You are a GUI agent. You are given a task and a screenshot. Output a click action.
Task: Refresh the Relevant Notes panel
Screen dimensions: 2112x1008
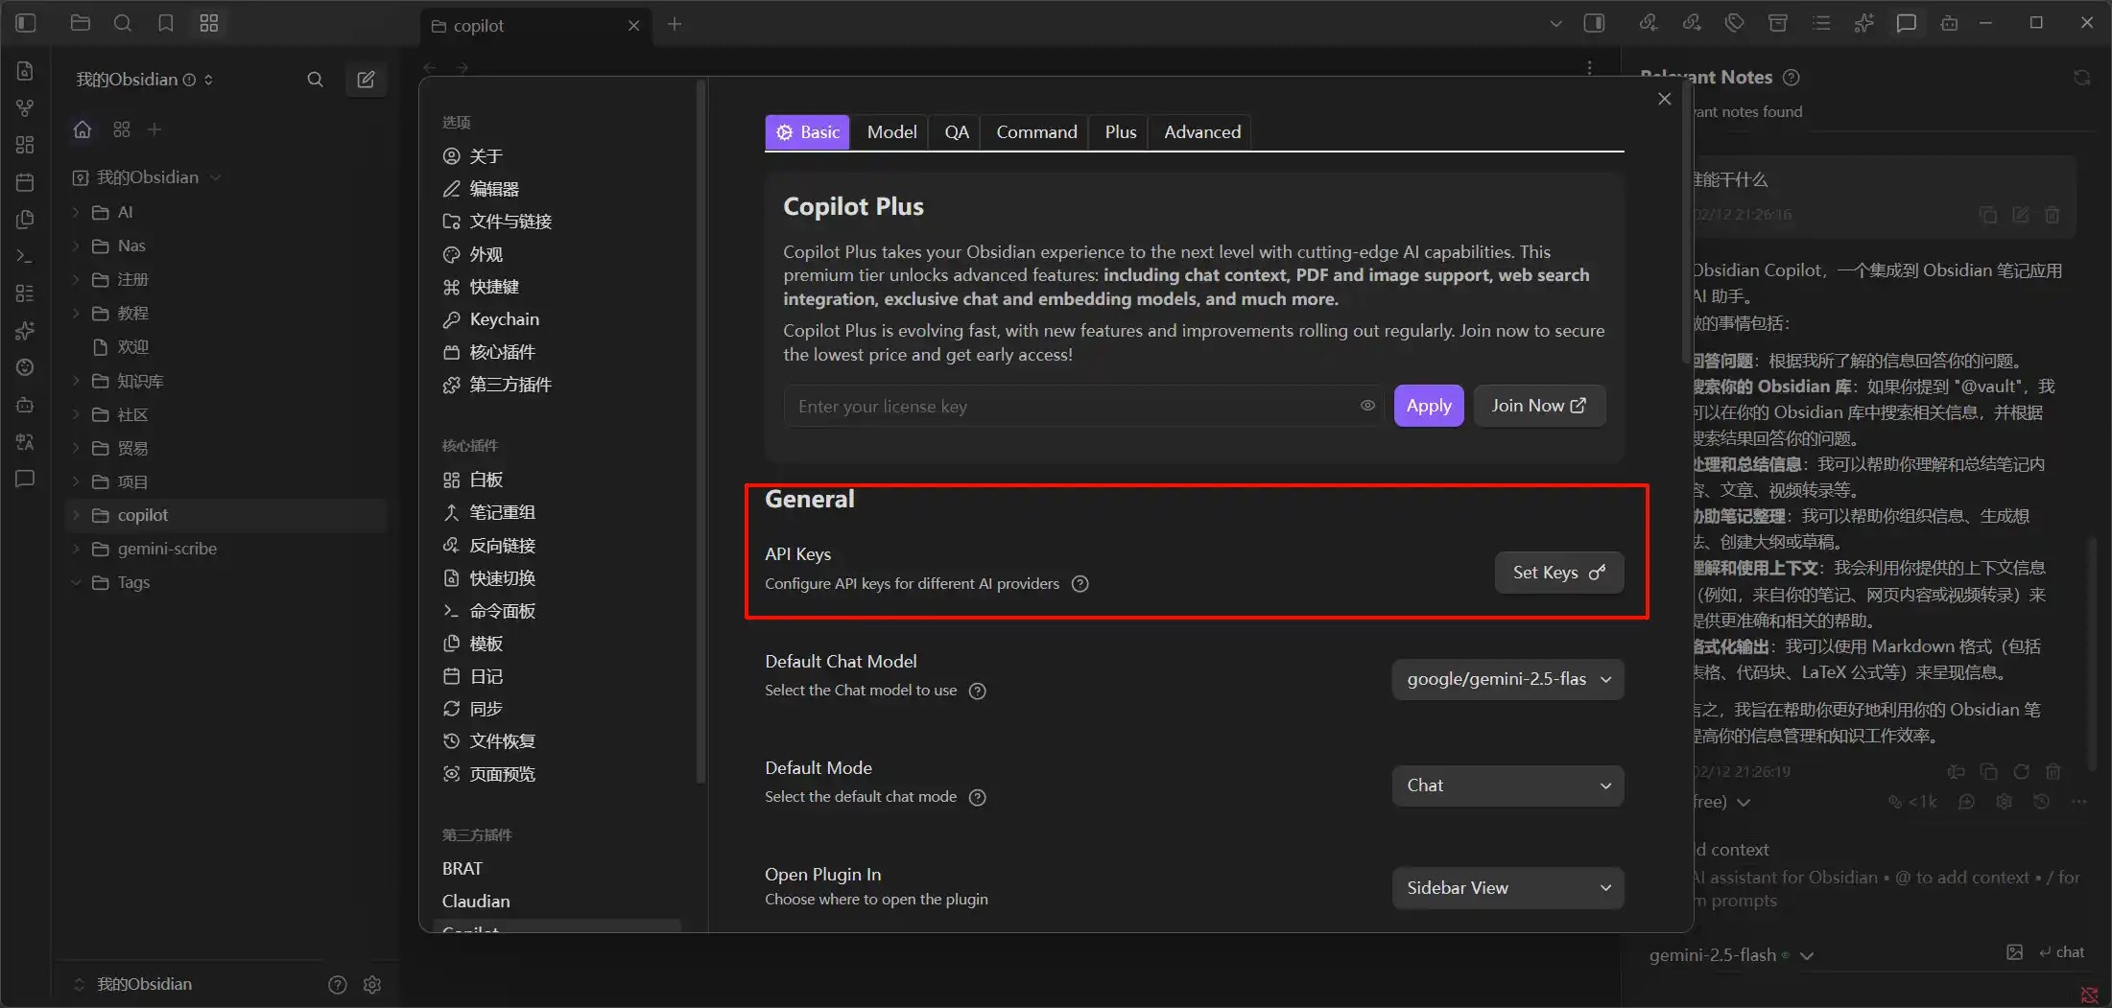pos(2081,78)
